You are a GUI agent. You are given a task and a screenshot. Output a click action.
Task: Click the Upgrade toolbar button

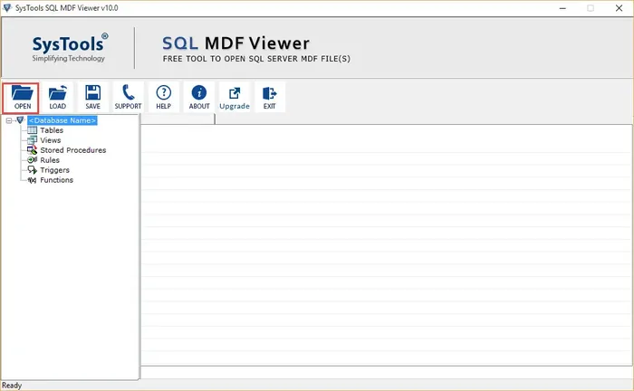235,98
